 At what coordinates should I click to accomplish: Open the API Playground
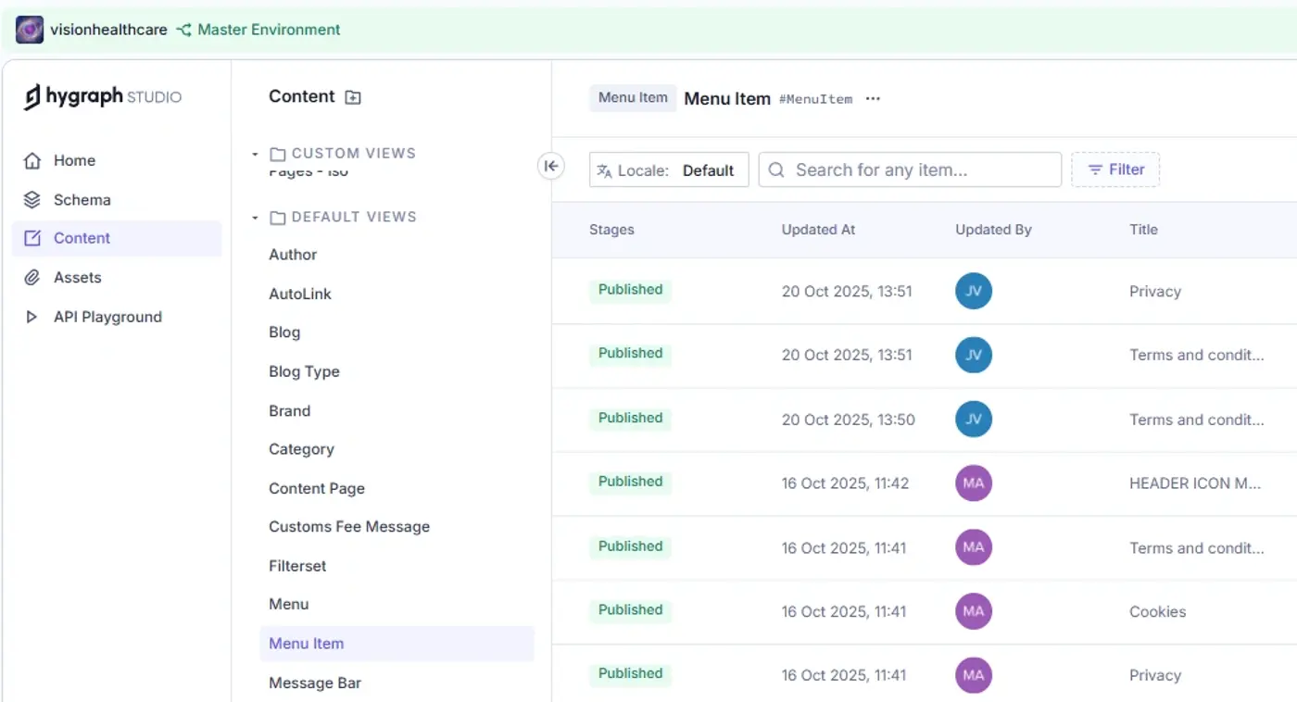pos(117,317)
